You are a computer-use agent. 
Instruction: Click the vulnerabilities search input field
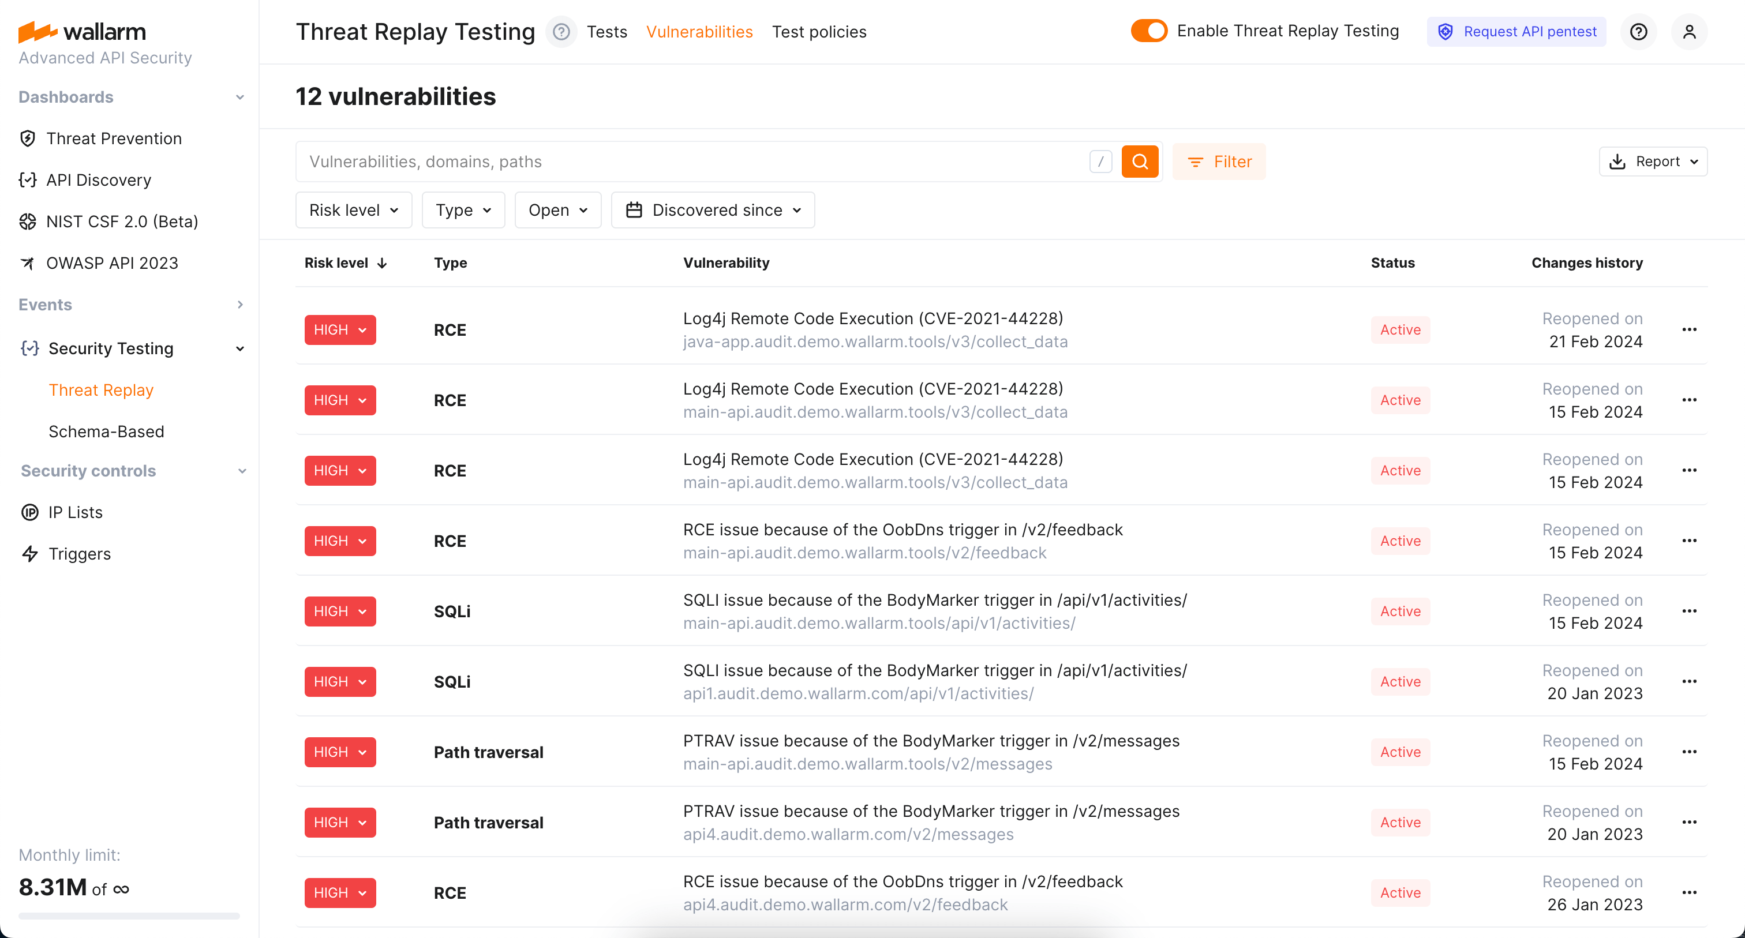[677, 161]
